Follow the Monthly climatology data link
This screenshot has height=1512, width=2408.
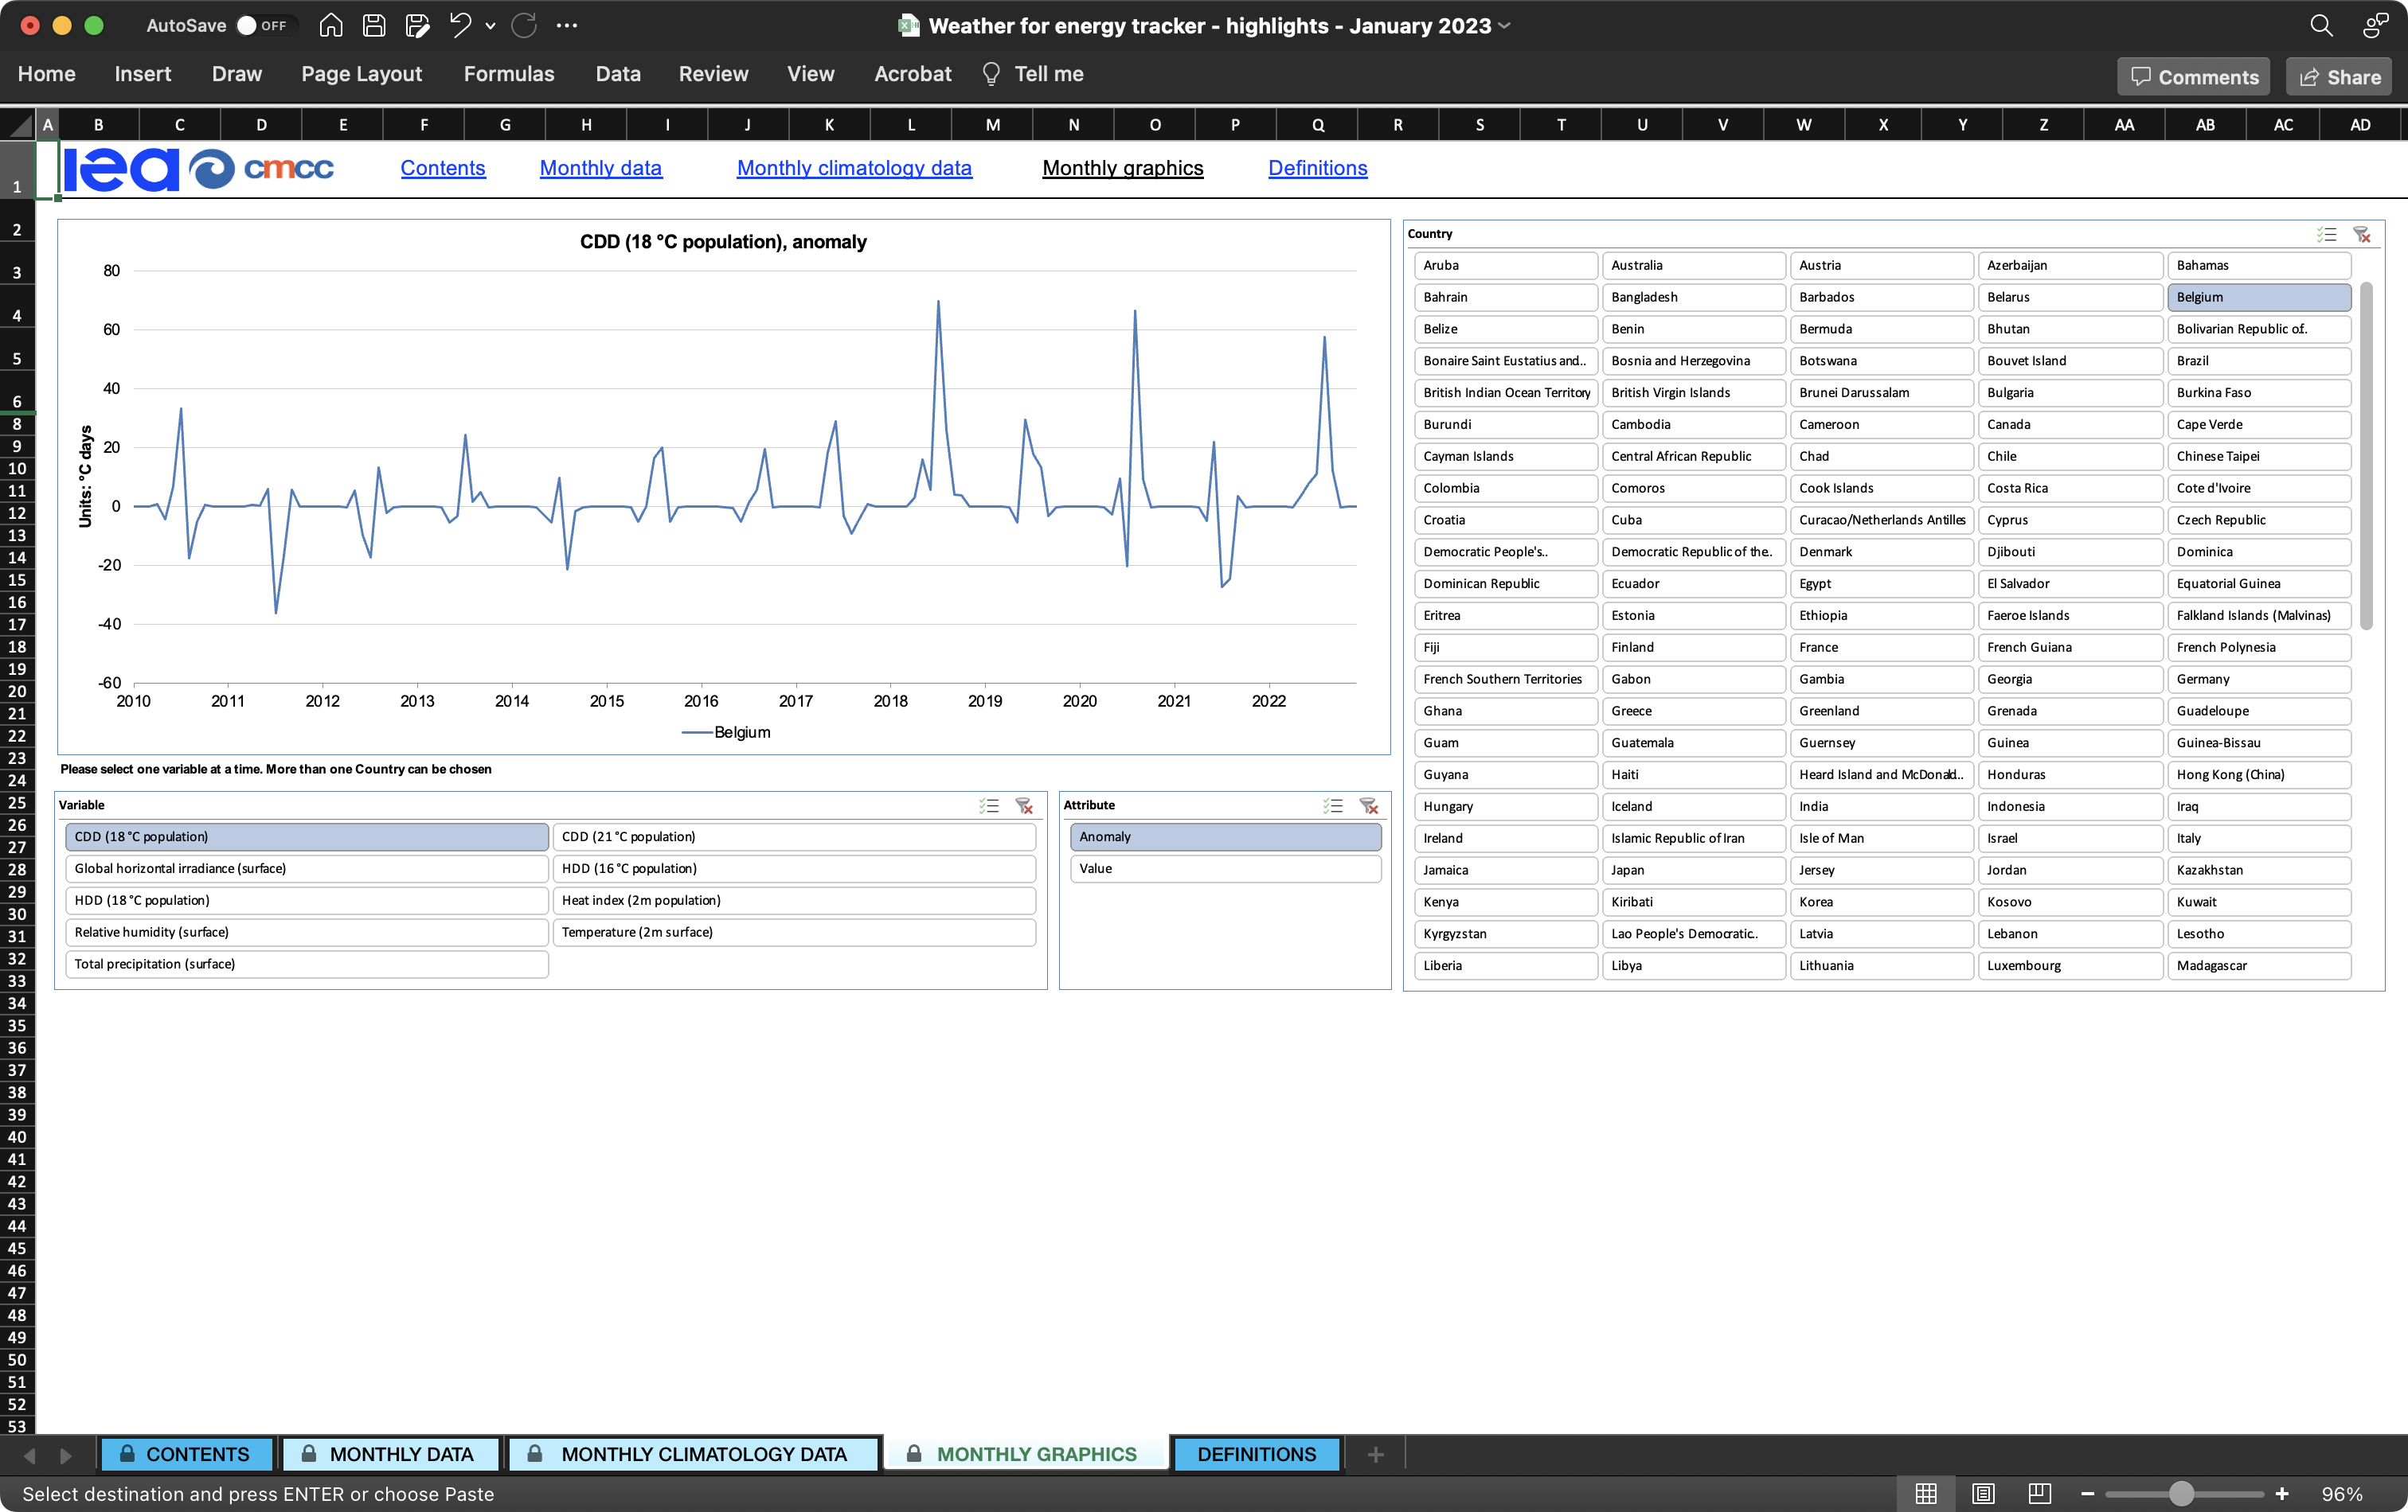click(854, 168)
